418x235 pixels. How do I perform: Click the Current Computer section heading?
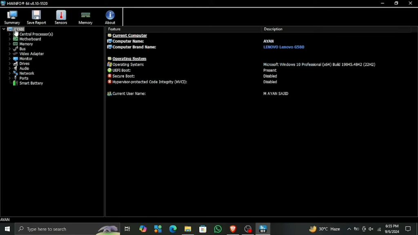click(x=129, y=35)
